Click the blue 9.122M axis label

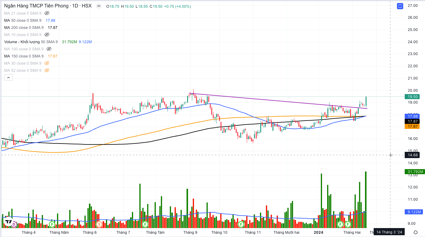pyautogui.click(x=414, y=212)
